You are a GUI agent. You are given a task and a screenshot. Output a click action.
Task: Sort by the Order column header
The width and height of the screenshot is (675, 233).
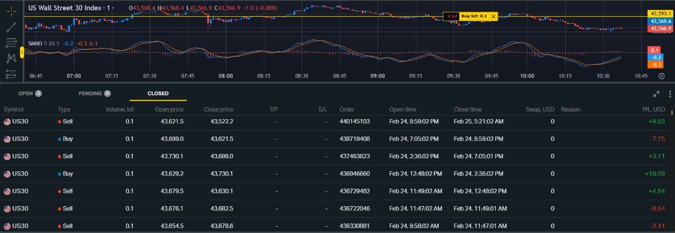point(347,110)
